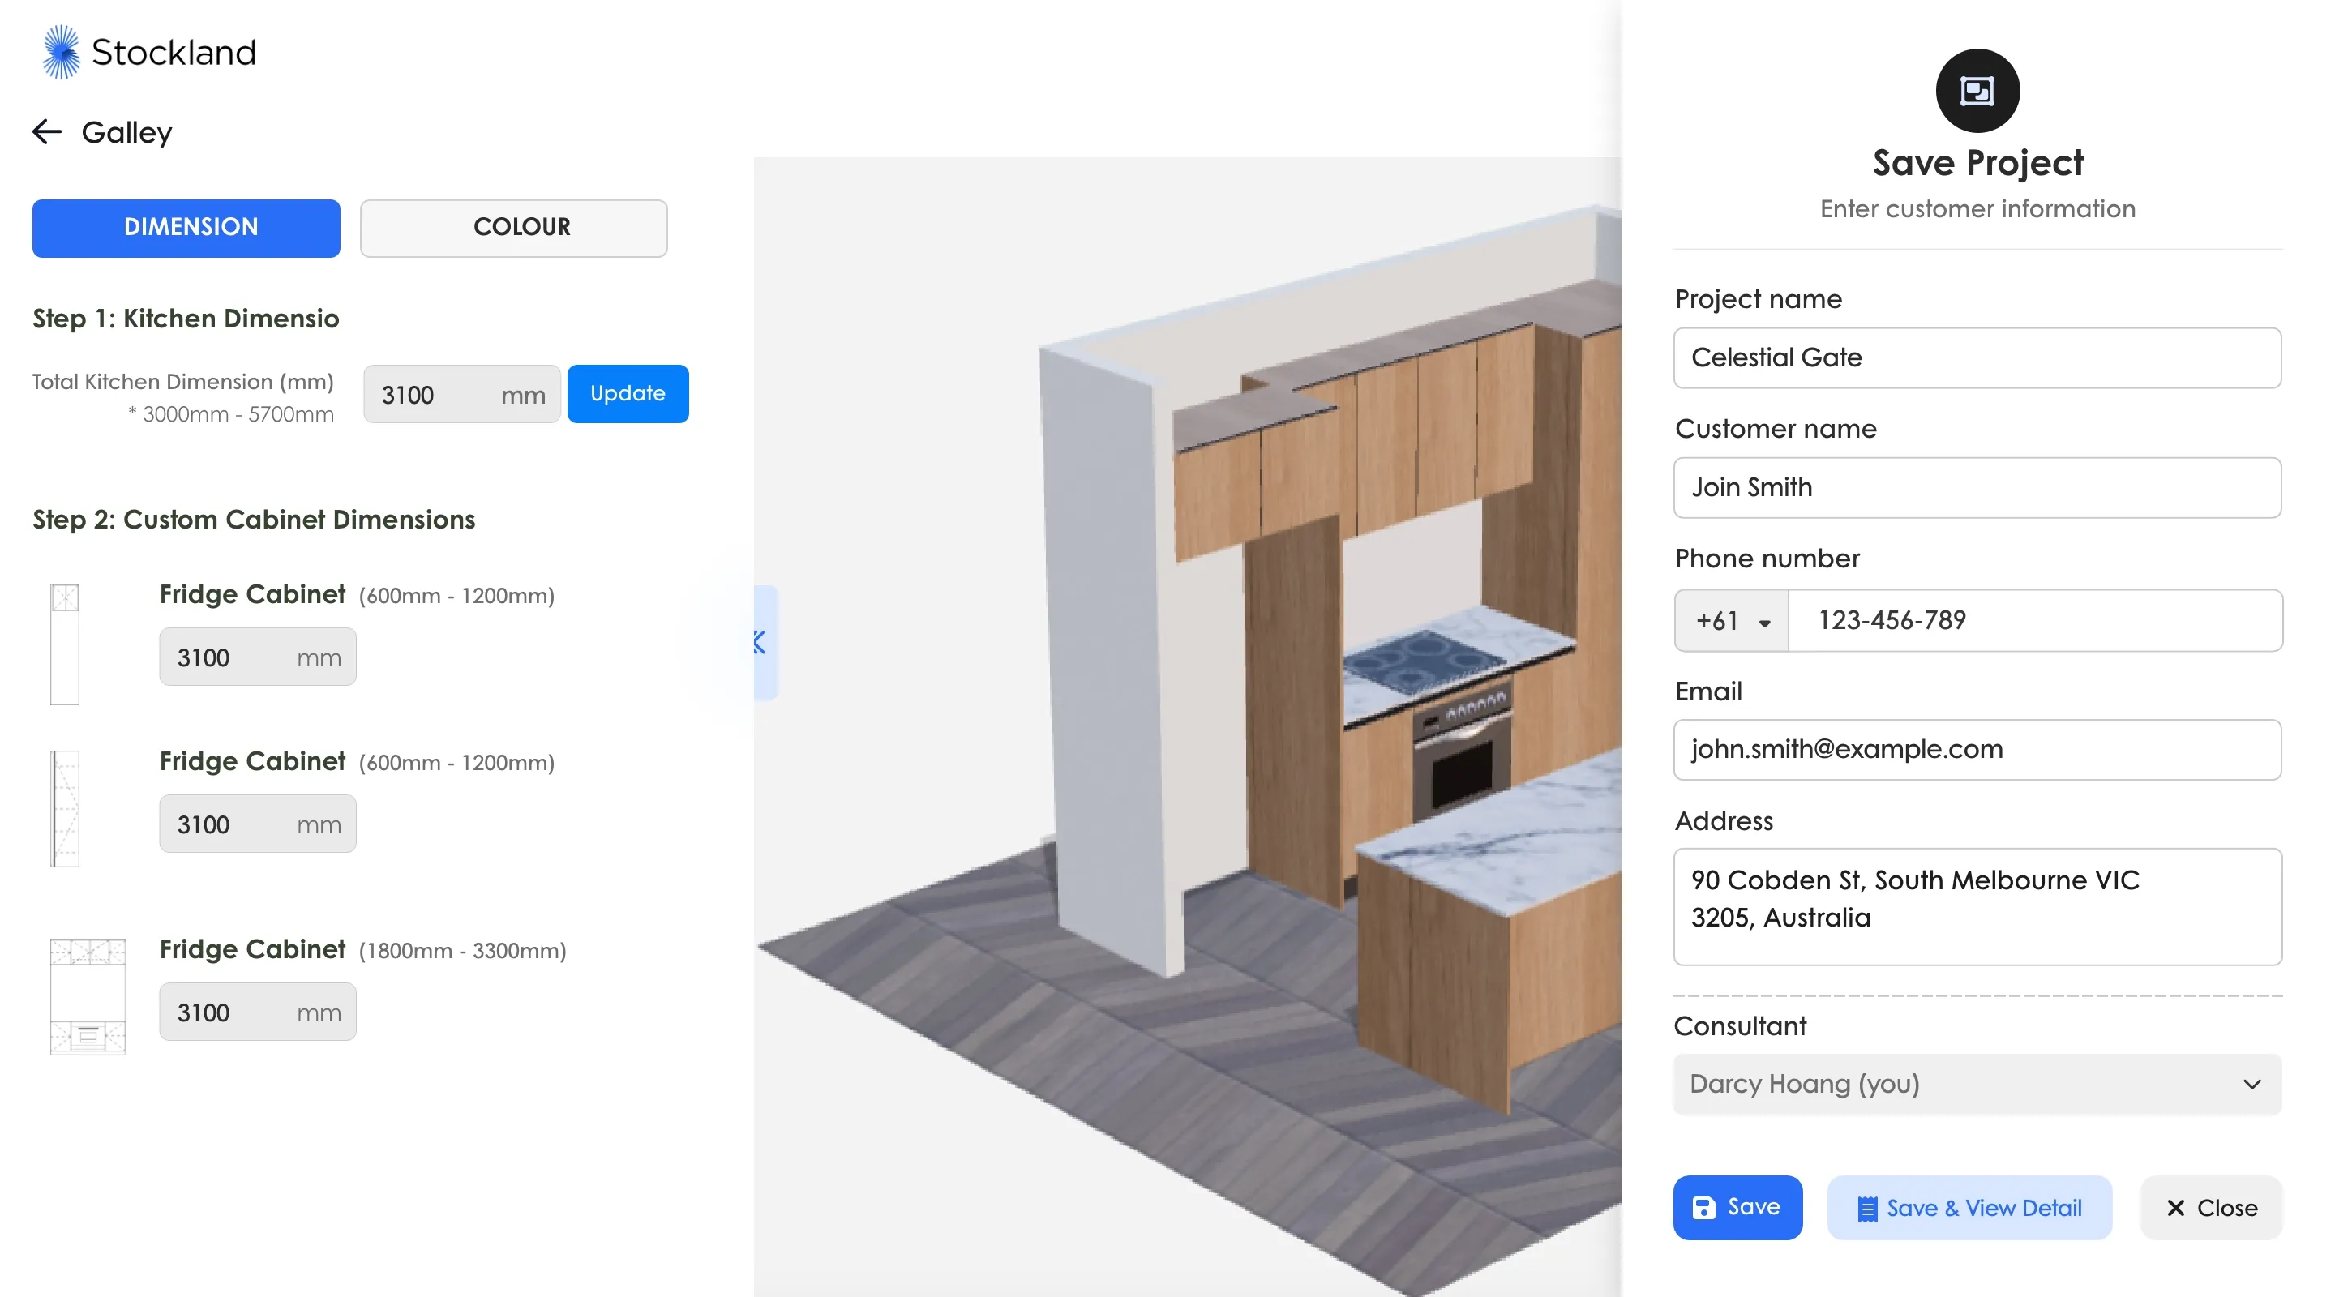Click the Save Project header icon

click(1977, 91)
